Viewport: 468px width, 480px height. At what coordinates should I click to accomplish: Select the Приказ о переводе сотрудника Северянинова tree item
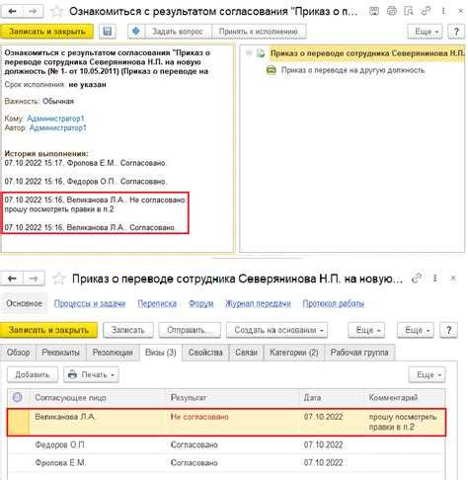(x=367, y=53)
